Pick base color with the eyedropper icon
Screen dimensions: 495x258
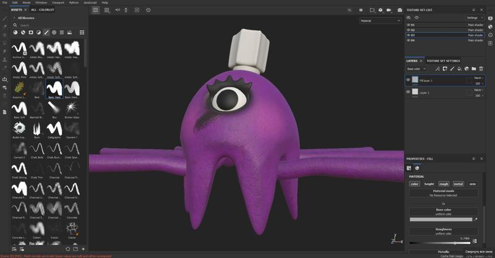tap(476, 219)
